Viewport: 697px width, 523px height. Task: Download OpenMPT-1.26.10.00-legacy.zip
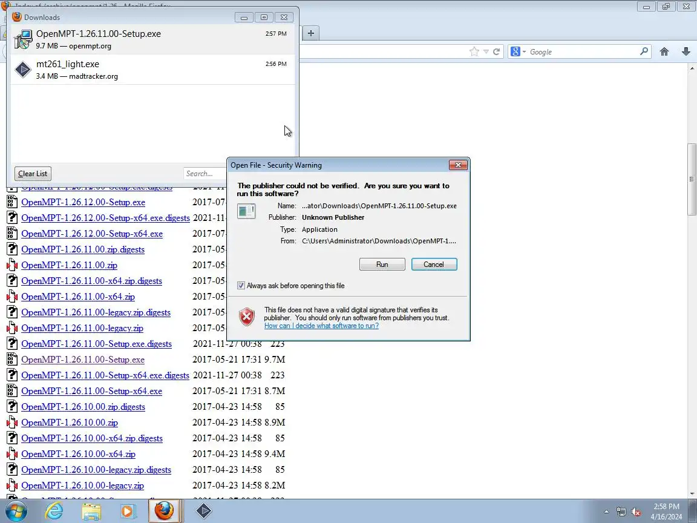click(x=83, y=485)
